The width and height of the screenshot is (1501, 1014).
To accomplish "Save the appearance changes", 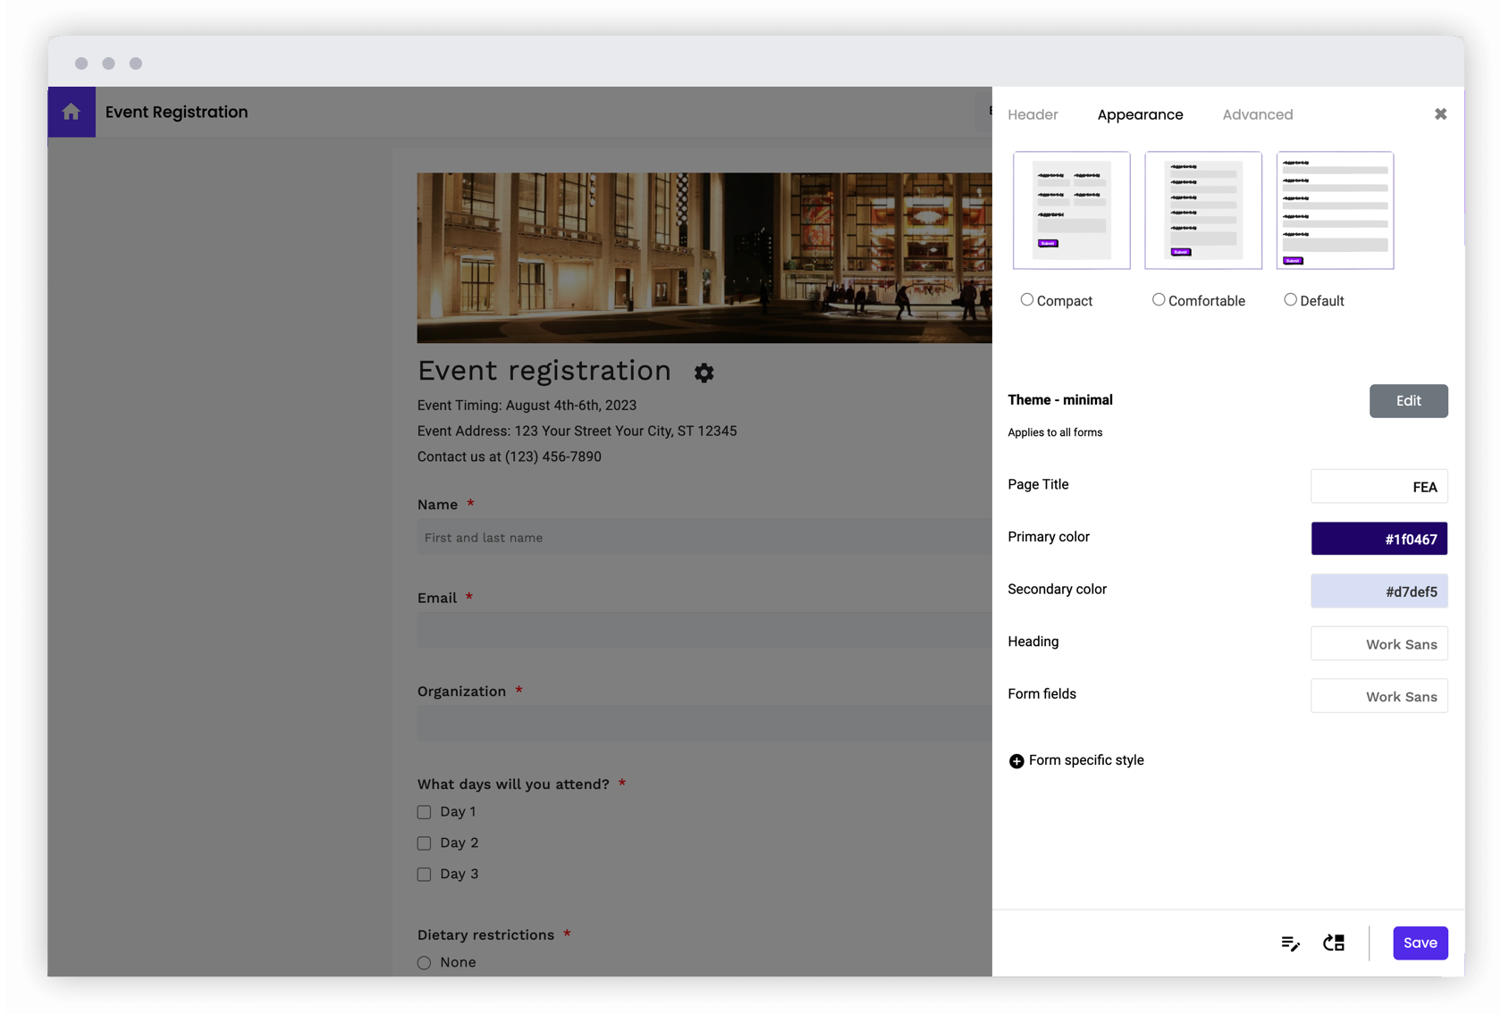I will [1420, 943].
